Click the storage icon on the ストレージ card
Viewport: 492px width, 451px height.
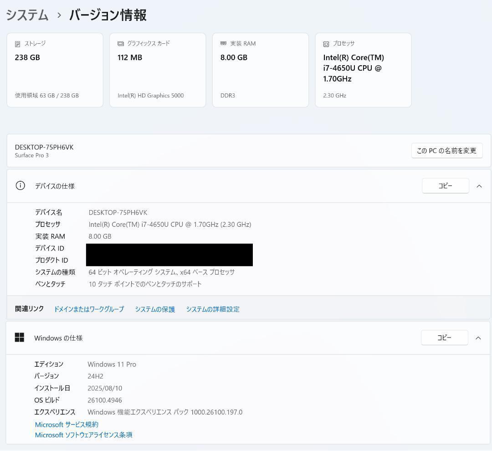coord(16,43)
